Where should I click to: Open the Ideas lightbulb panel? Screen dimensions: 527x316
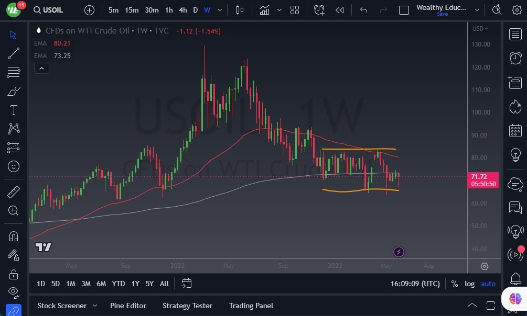point(515,155)
